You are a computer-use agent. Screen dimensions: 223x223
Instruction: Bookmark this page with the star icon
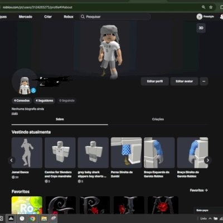click(211, 7)
